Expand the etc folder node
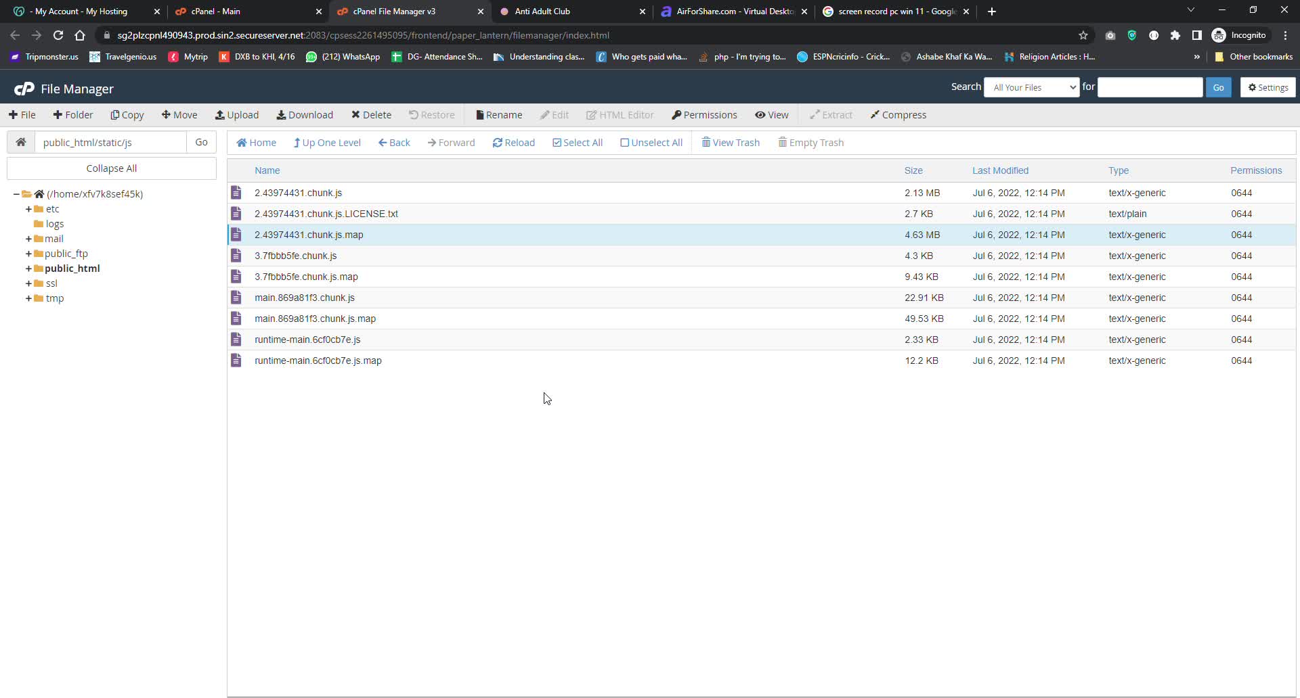The width and height of the screenshot is (1300, 698). (28, 209)
